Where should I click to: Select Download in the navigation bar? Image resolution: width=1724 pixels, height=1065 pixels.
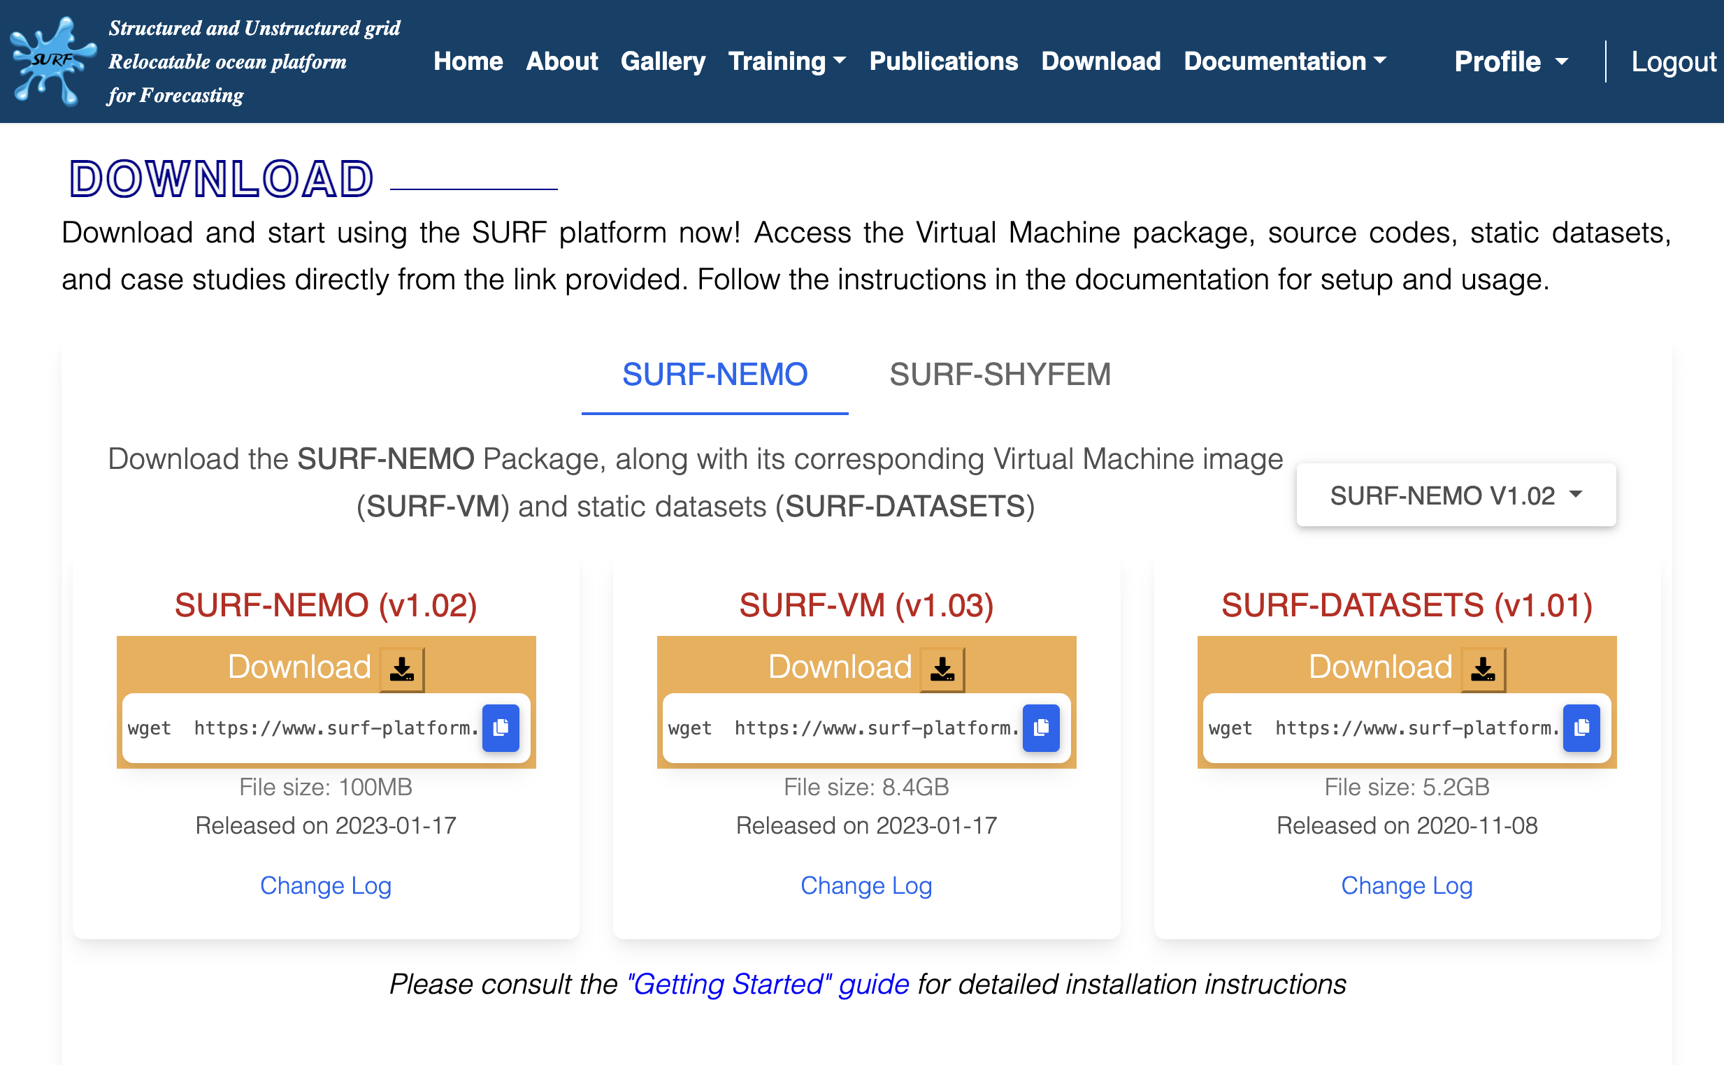point(1100,61)
